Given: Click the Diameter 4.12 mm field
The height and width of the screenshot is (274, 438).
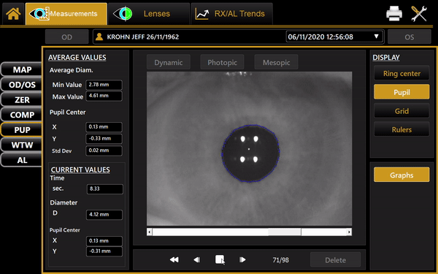Looking at the screenshot, I should pos(104,214).
